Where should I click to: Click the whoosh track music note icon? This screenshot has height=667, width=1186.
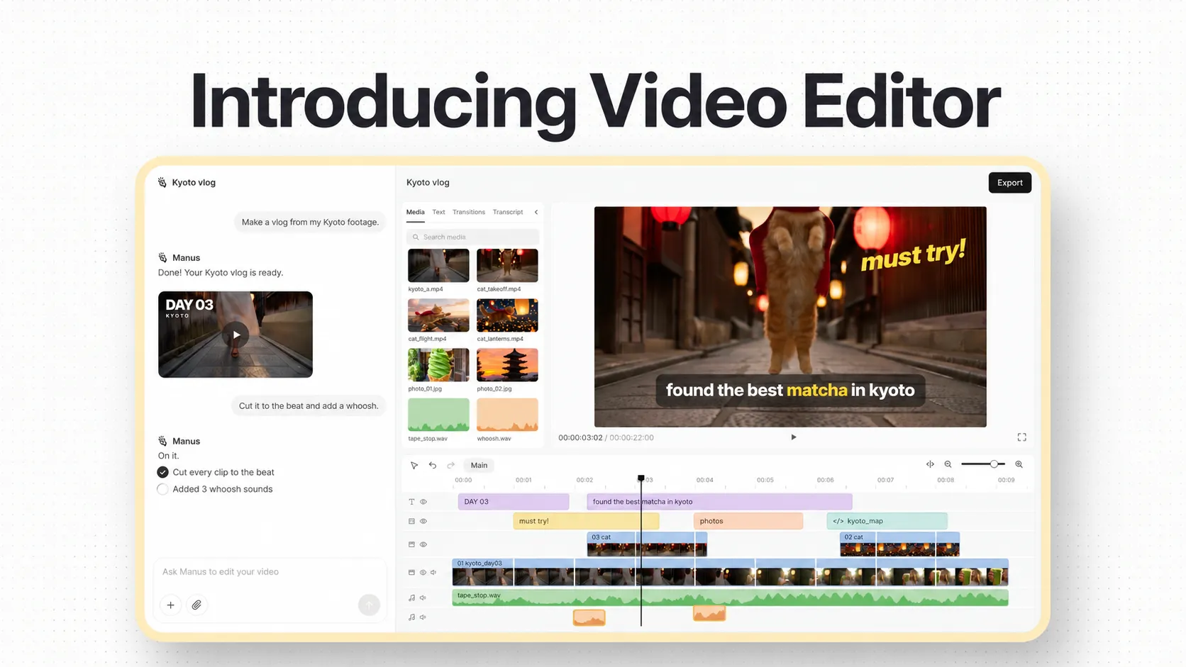pos(411,617)
